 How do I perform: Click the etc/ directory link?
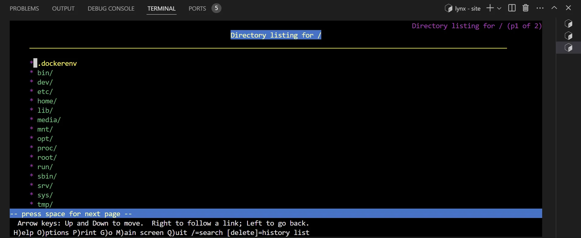click(x=45, y=92)
